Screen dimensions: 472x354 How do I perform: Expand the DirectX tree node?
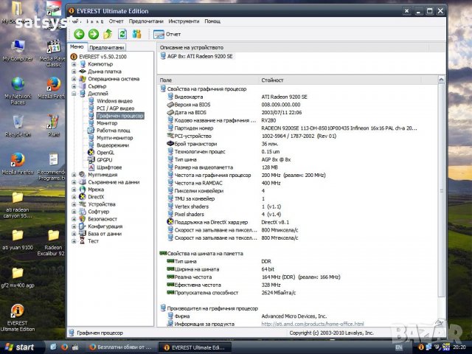pos(74,197)
